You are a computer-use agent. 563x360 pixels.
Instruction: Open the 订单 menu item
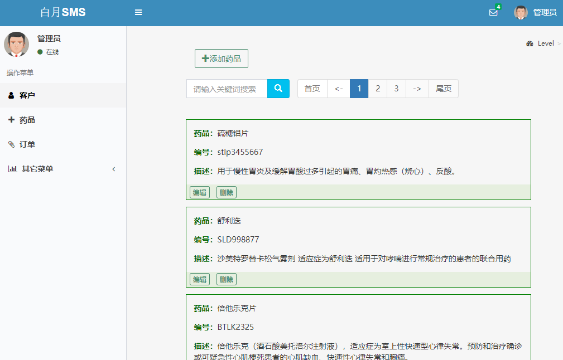coord(63,144)
